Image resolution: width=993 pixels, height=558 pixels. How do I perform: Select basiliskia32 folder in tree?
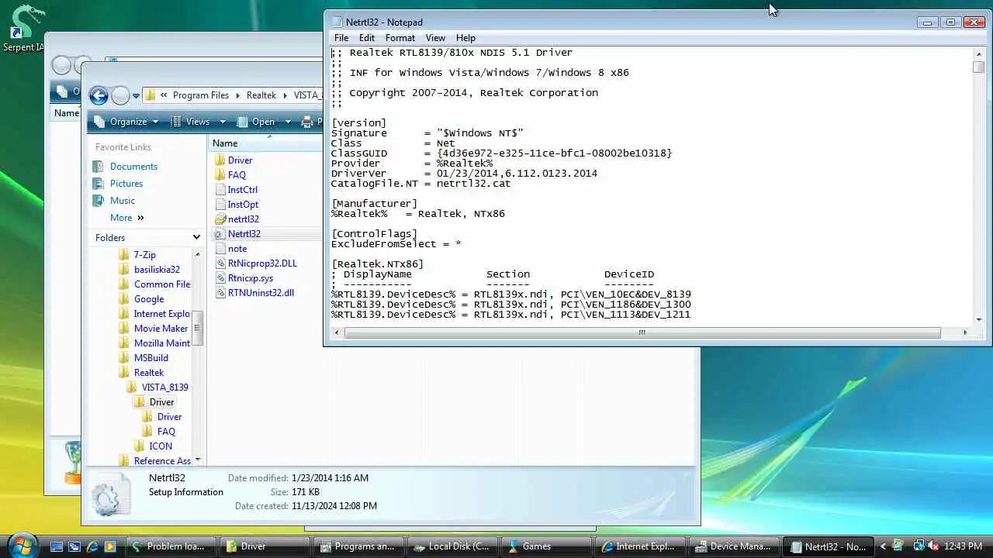156,270
